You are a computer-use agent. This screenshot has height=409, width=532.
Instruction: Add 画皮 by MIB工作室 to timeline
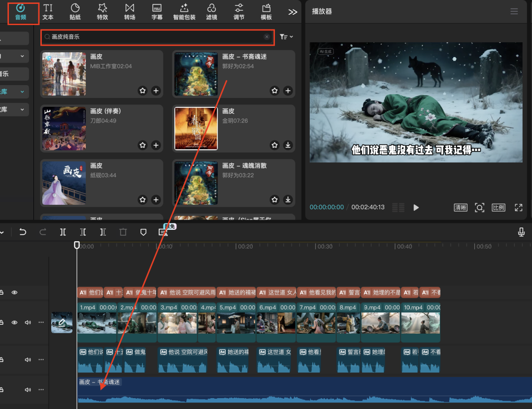(156, 91)
